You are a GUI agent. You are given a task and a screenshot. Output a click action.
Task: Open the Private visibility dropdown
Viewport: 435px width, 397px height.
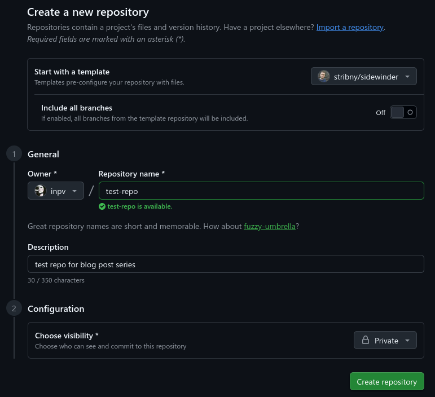click(x=385, y=340)
